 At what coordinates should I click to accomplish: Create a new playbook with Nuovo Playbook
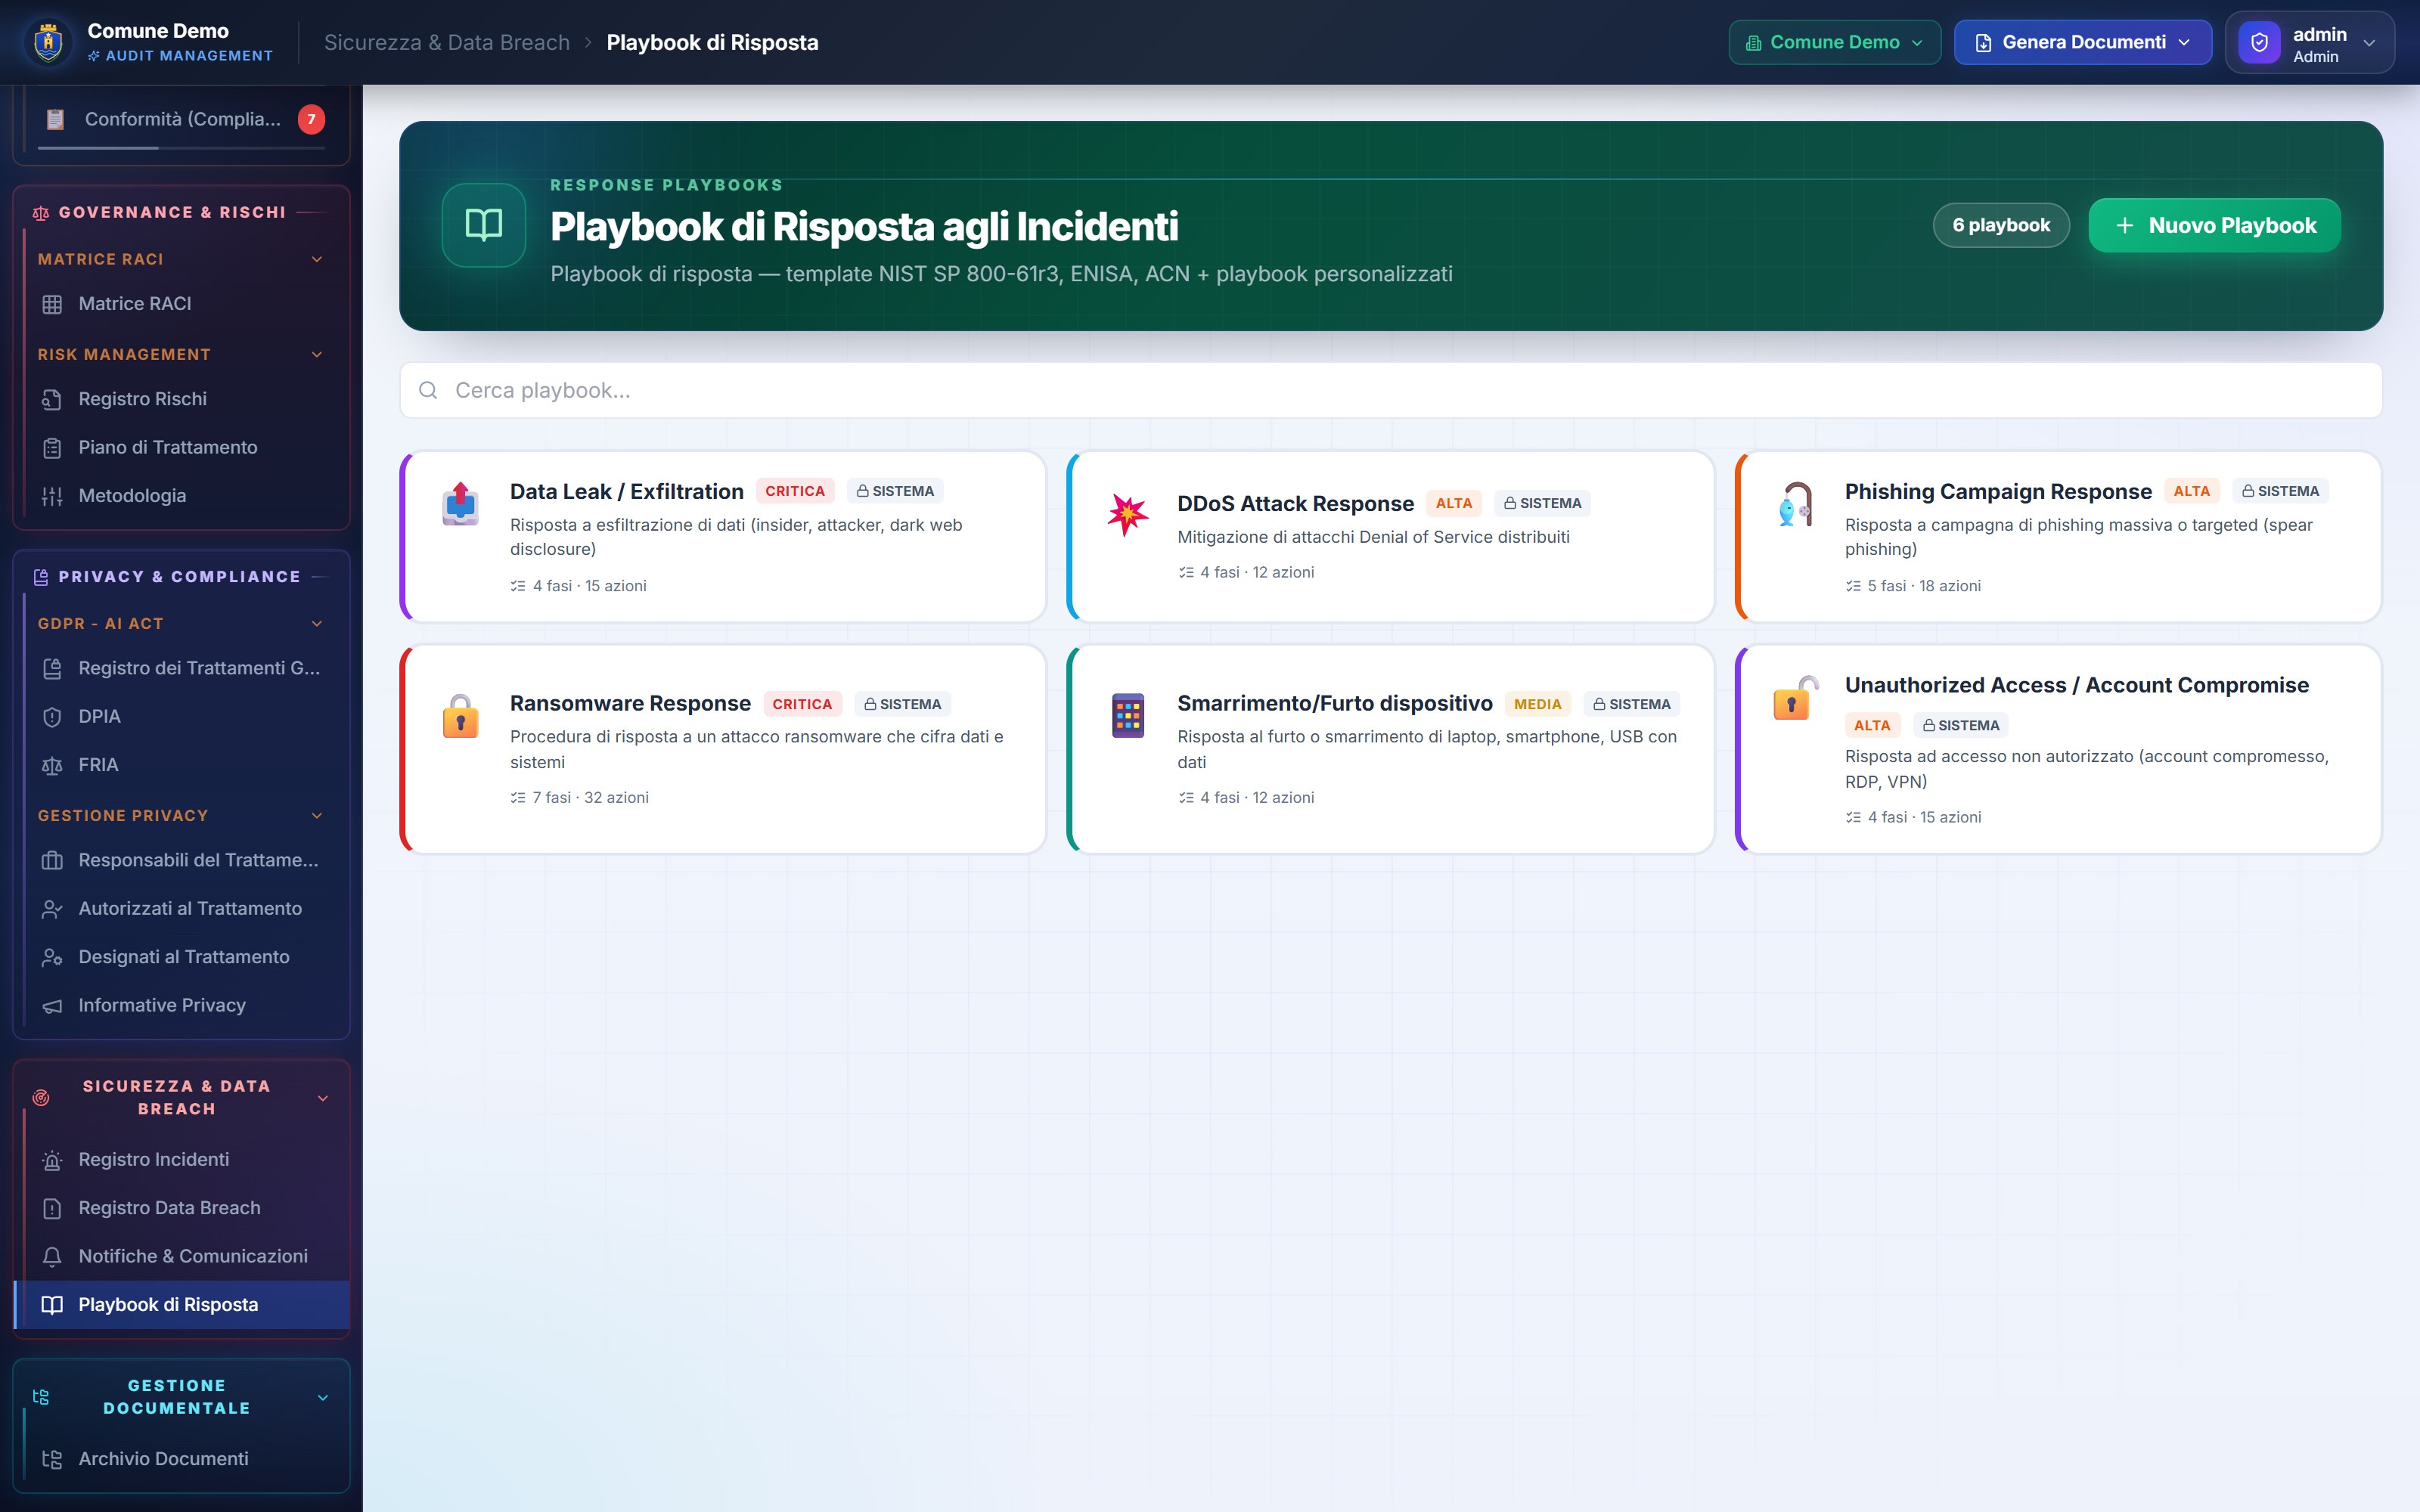click(x=2214, y=226)
